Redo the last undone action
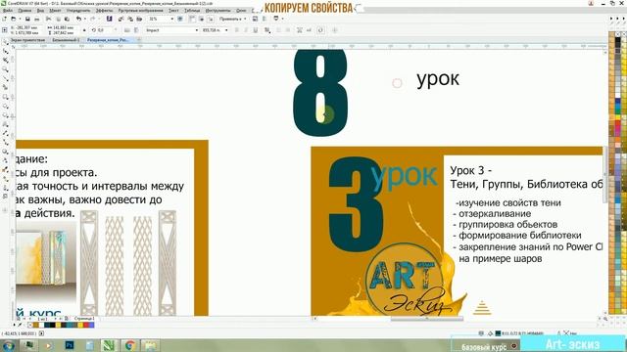The image size is (627, 352). point(93,19)
